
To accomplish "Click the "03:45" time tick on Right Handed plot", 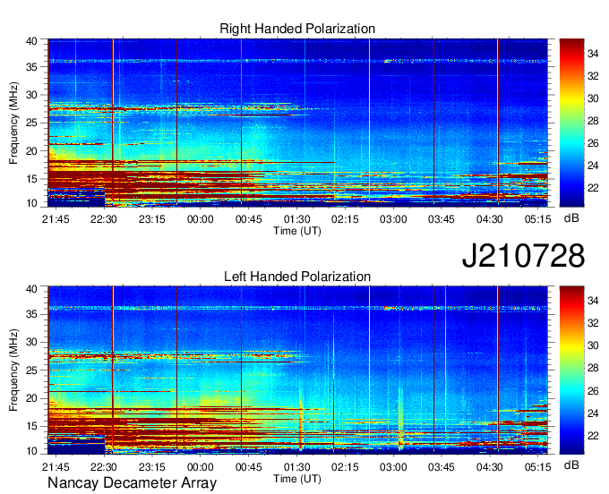I will tap(442, 219).
